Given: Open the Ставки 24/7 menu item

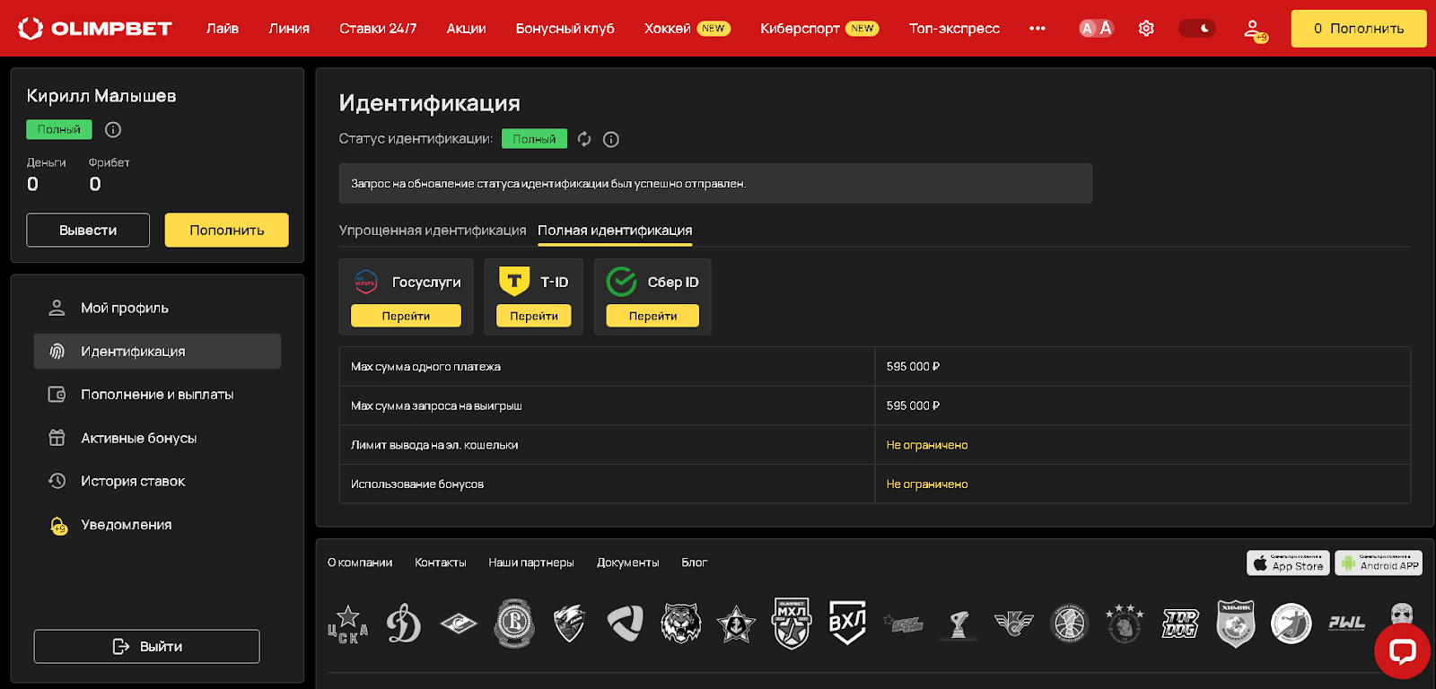Looking at the screenshot, I should pos(378,29).
